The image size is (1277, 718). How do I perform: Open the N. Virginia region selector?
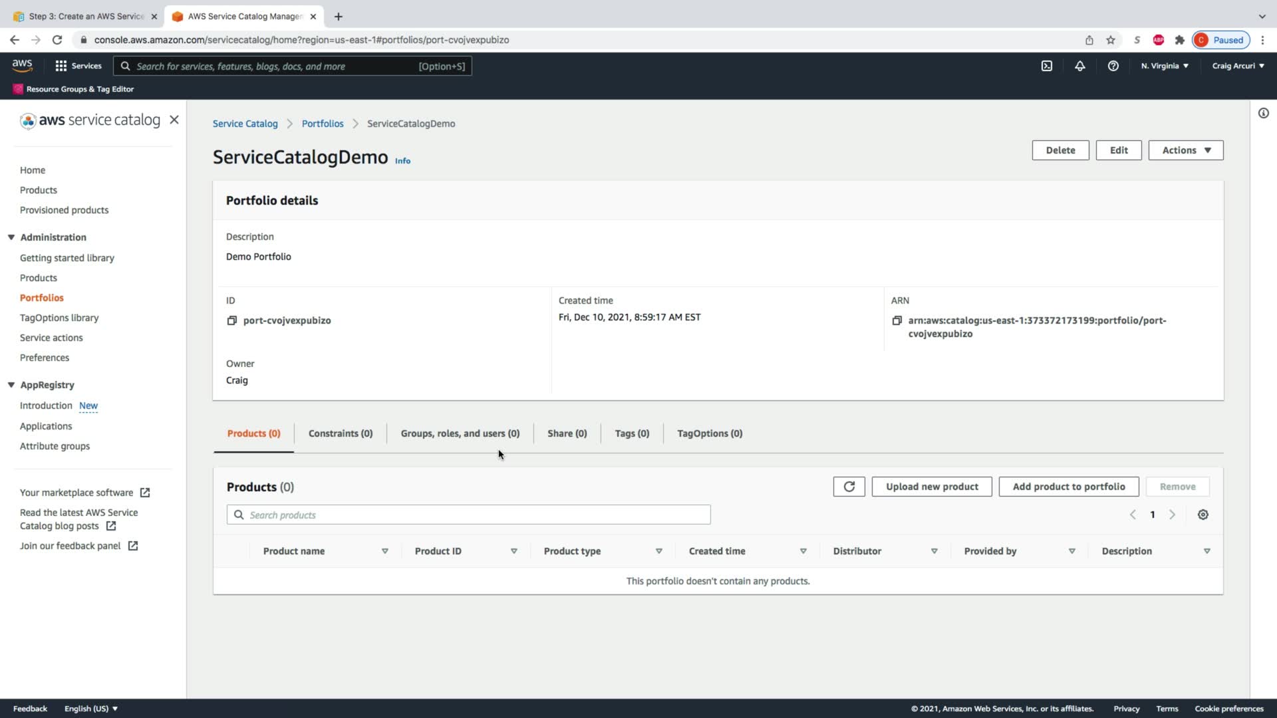click(x=1164, y=66)
